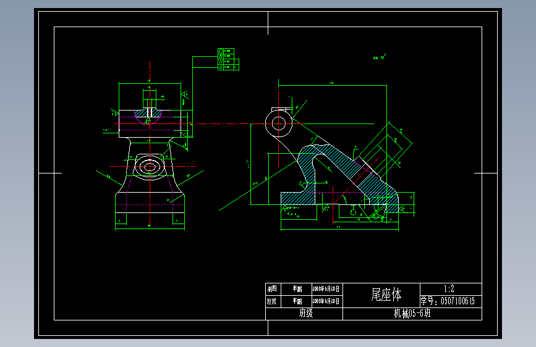The height and width of the screenshot is (347, 536).
Task: Click the cyan hatched base of the section view
Action: click(298, 198)
